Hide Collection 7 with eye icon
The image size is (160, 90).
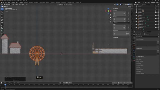(x=157, y=12)
